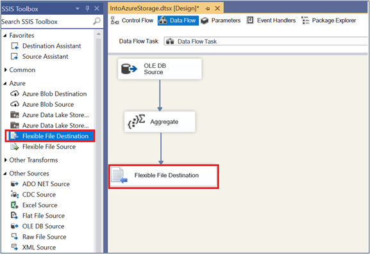Open the Event Handlers tab

(x=271, y=20)
